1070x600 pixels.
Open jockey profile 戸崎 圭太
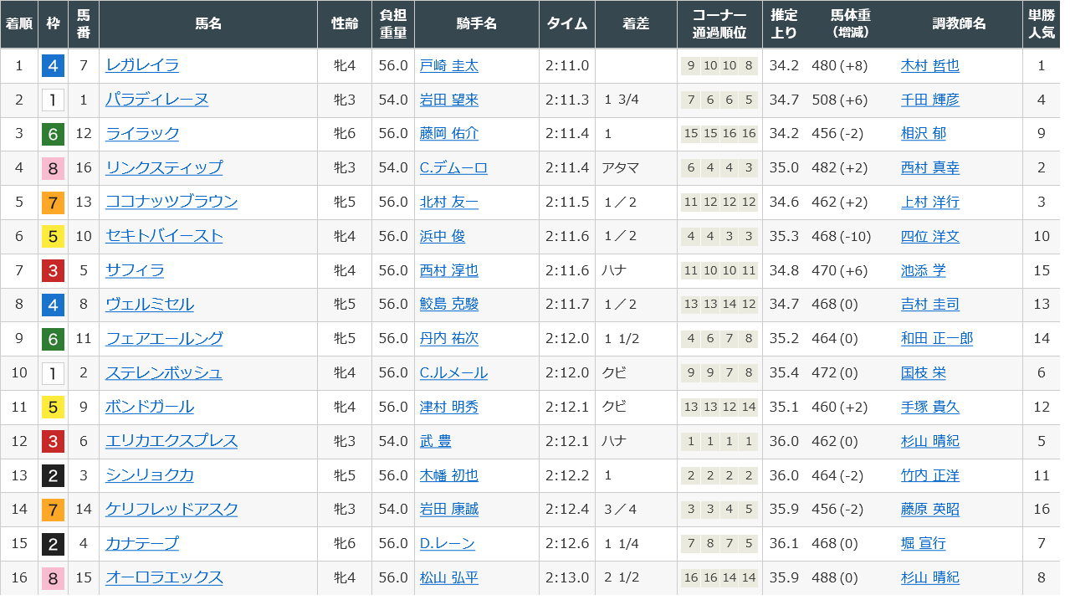click(448, 65)
